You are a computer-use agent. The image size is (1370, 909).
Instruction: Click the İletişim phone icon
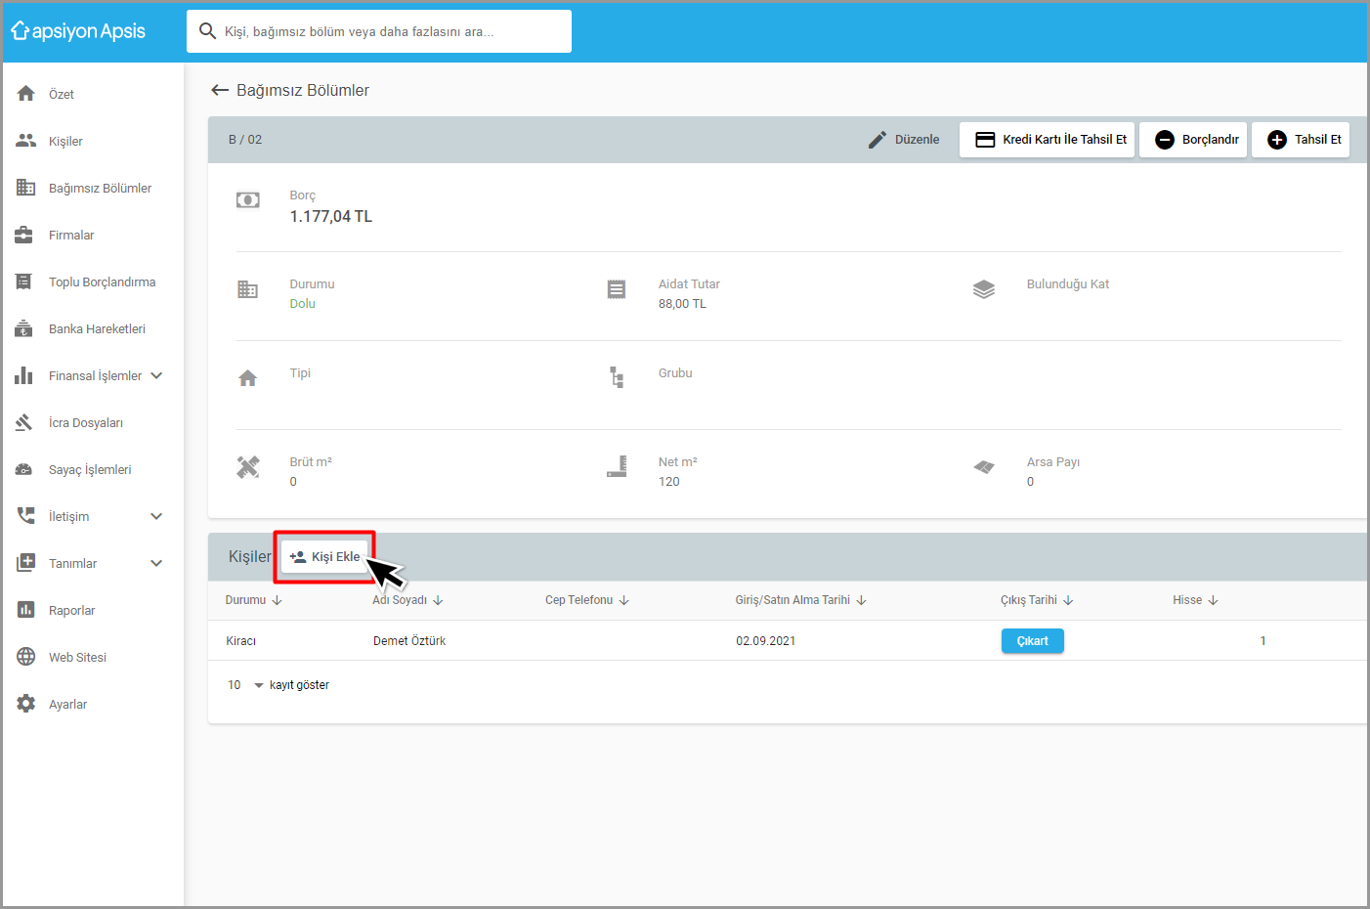25,516
